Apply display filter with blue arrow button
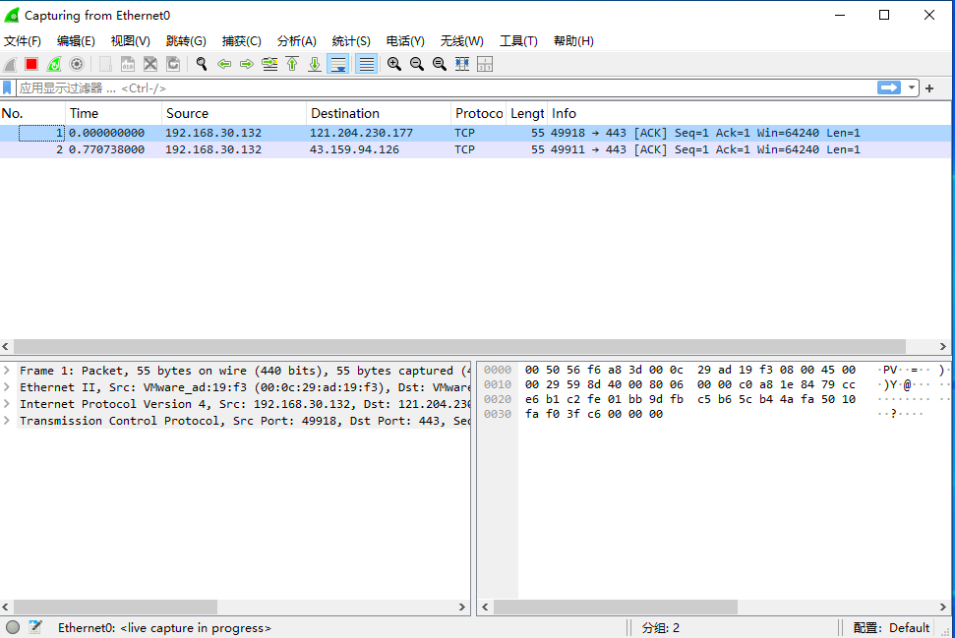Viewport: 955px width, 638px height. [x=889, y=87]
